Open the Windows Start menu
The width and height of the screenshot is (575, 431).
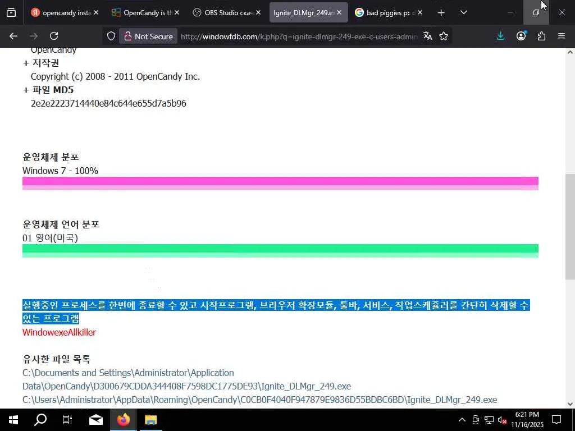[x=13, y=420]
